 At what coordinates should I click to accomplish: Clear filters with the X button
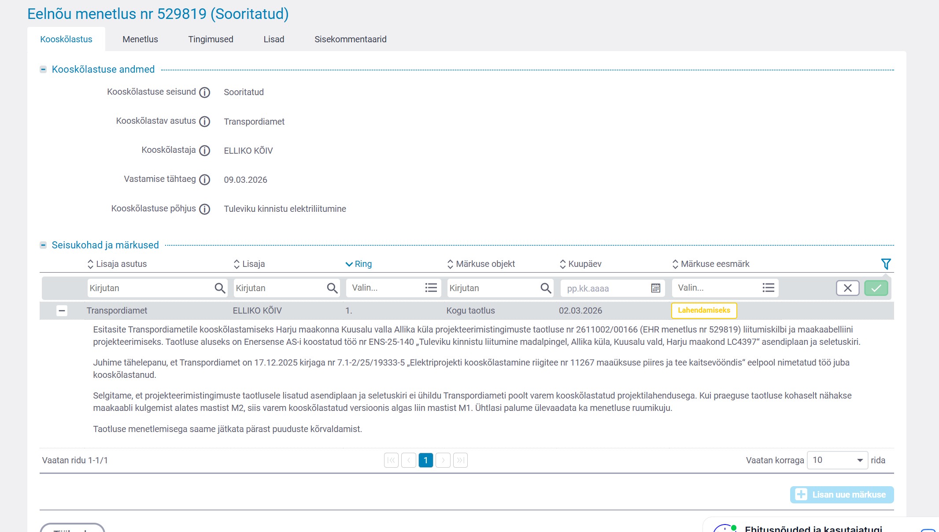coord(847,288)
